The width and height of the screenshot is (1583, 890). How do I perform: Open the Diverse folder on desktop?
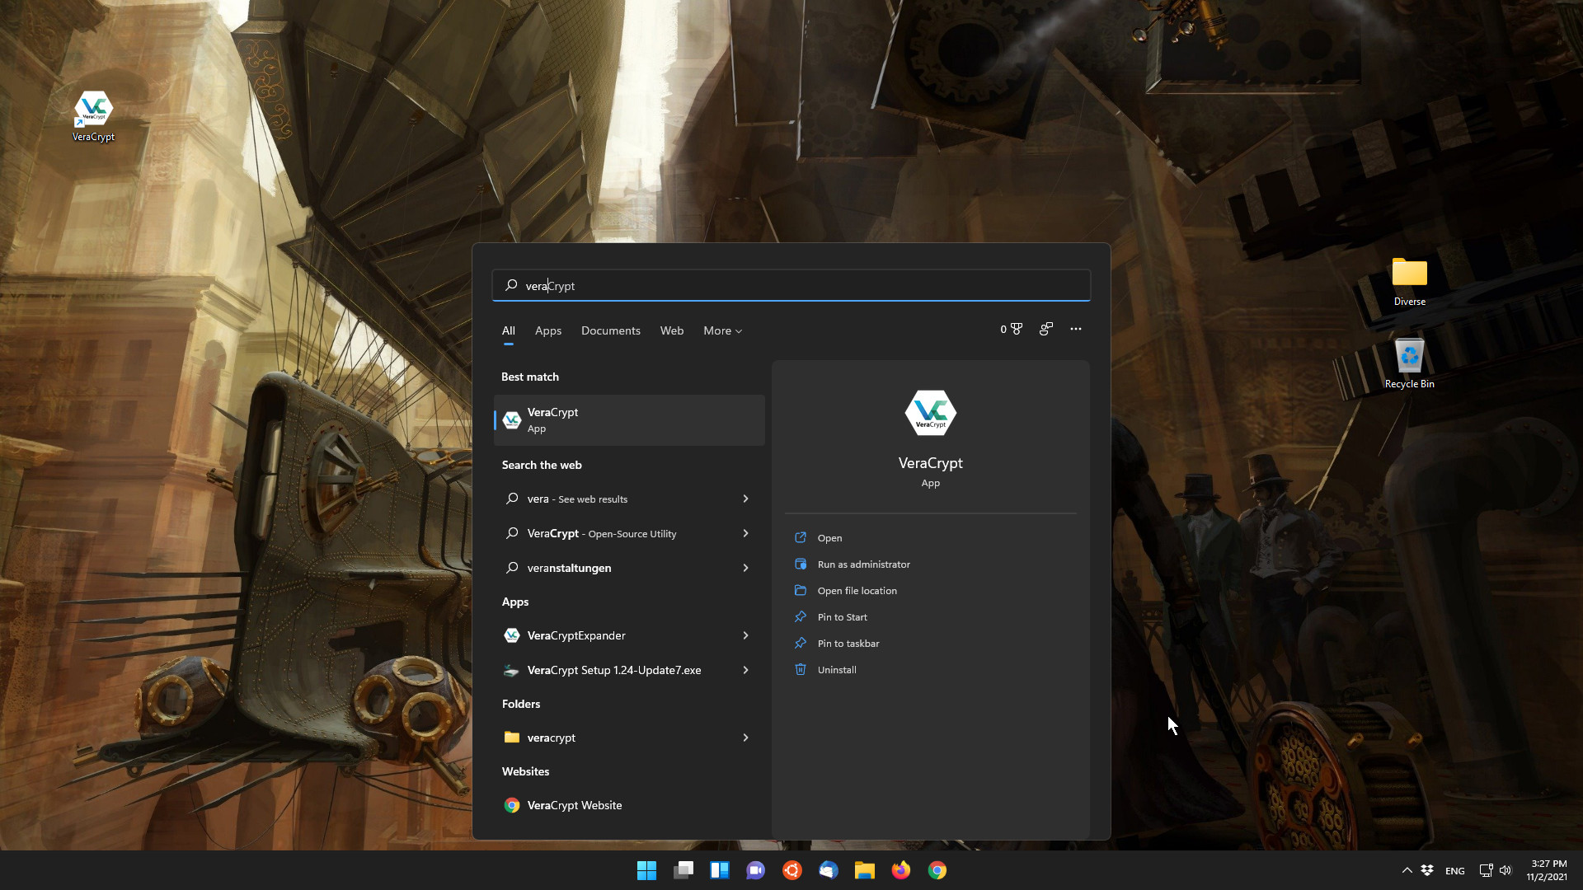pos(1409,280)
